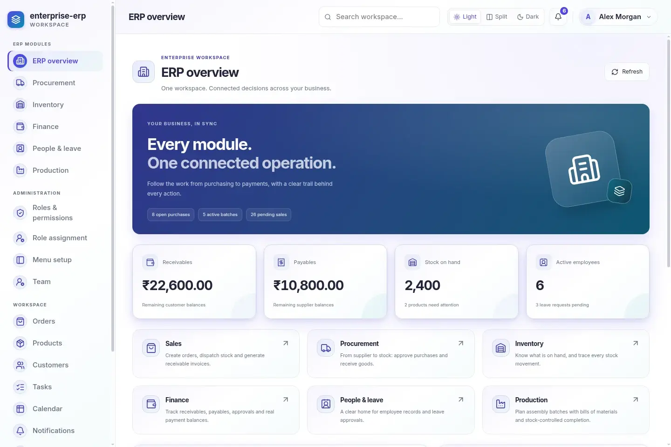Click the Receivables ₹22,600.00 card
This screenshot has height=447, width=671.
coord(194,282)
